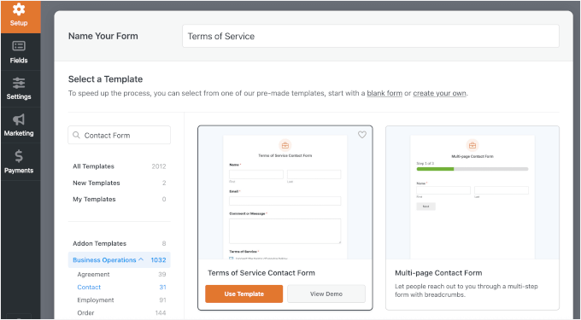
Task: Click the 2012 count beside All Templates
Action: [x=159, y=166]
